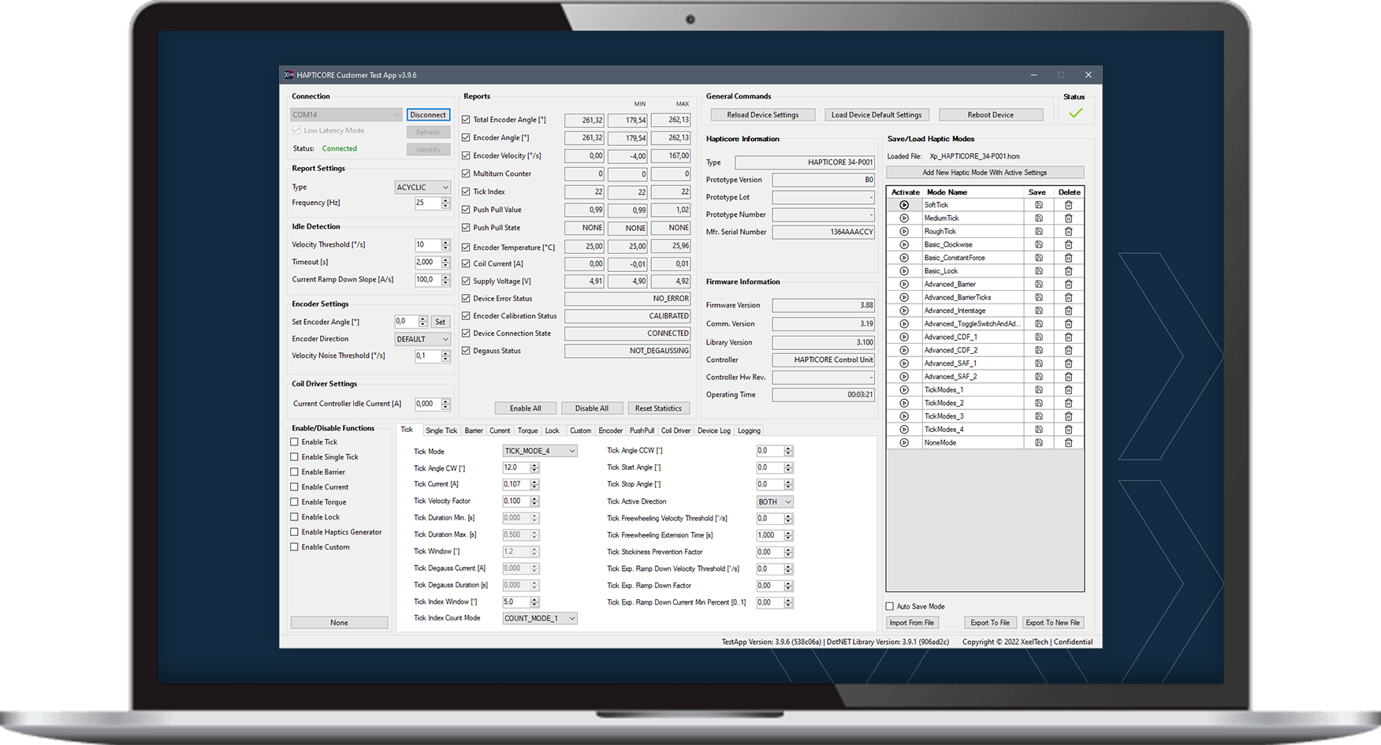This screenshot has height=745, width=1381.
Task: Toggle Enable Tick checkbox
Action: click(x=295, y=442)
